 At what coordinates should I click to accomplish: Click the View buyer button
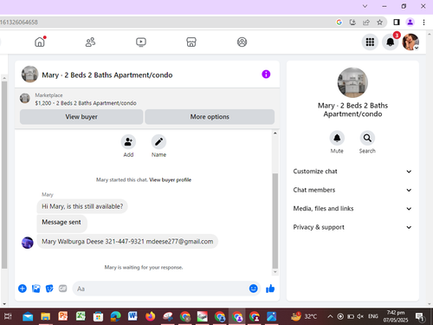(81, 117)
